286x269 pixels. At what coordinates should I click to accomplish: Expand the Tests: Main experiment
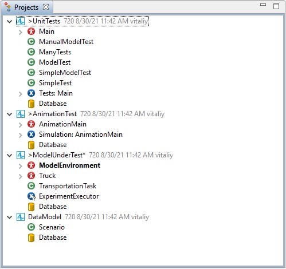click(21, 94)
